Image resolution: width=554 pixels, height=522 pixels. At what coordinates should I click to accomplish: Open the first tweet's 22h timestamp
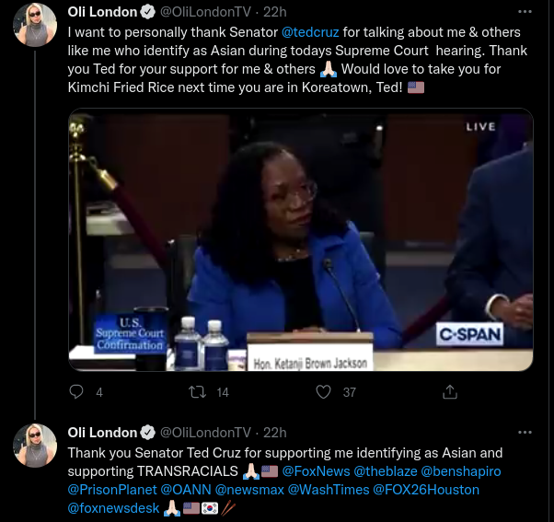click(275, 12)
